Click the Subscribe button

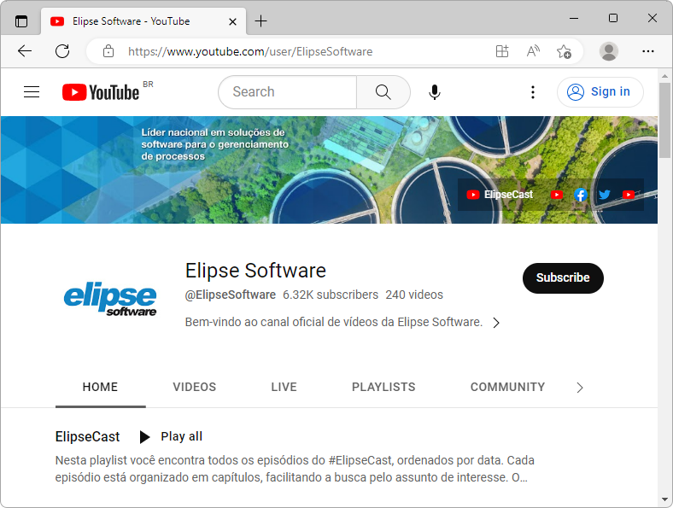563,277
